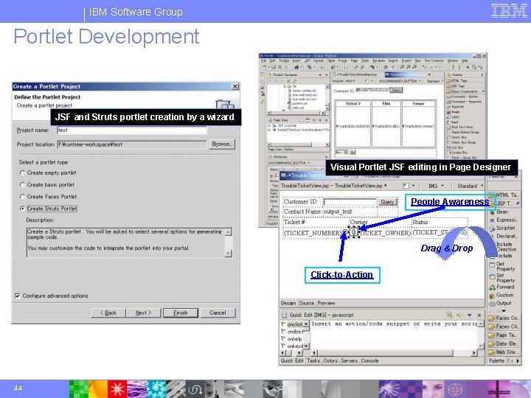
Task: Open the Console tab
Action: (369, 360)
